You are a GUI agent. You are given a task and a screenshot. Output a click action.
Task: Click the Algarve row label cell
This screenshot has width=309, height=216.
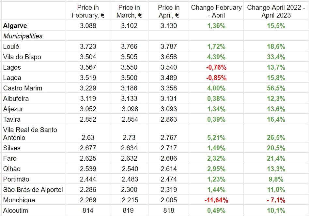click(15, 26)
